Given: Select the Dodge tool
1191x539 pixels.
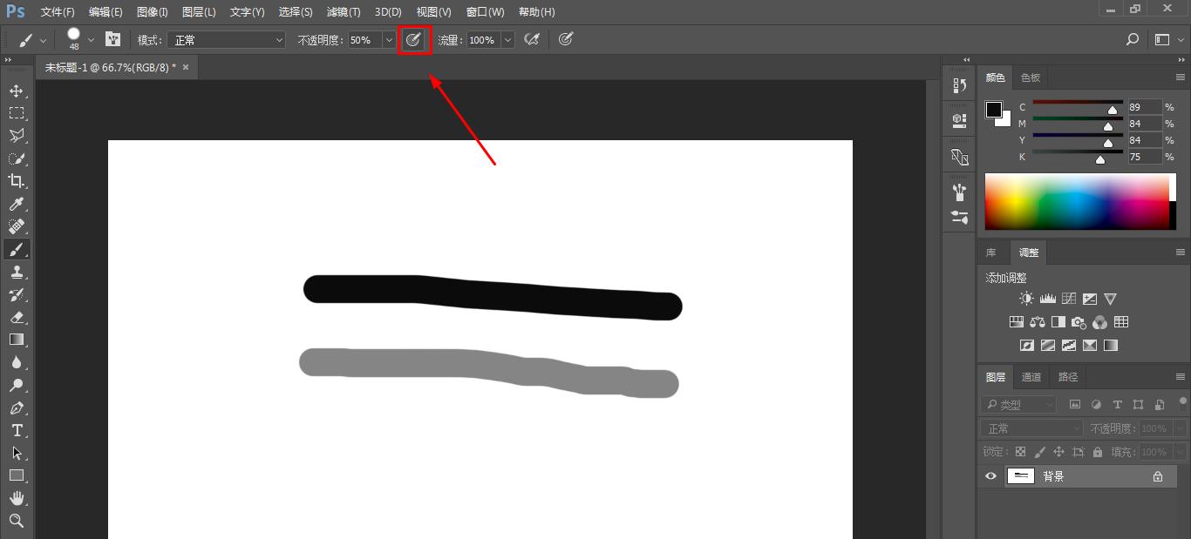Looking at the screenshot, I should [17, 385].
